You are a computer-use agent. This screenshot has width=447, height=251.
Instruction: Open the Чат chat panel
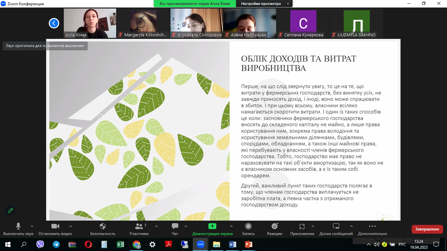coord(175,229)
